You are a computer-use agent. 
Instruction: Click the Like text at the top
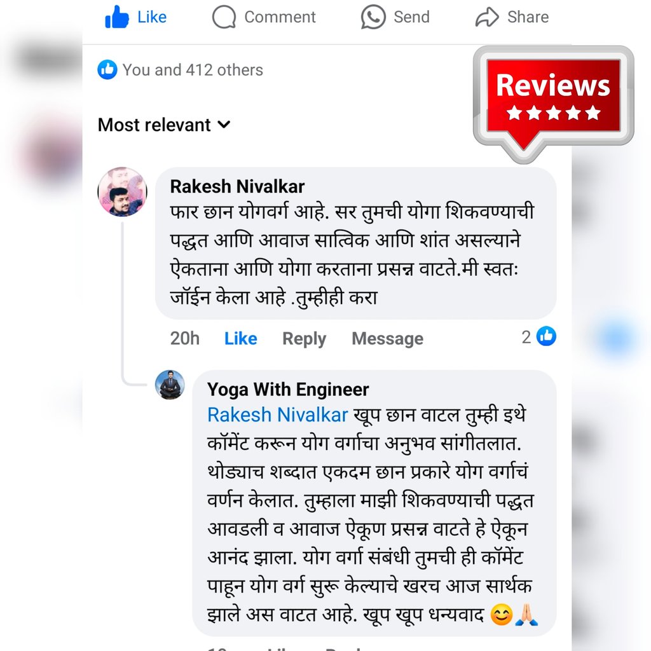click(x=152, y=17)
